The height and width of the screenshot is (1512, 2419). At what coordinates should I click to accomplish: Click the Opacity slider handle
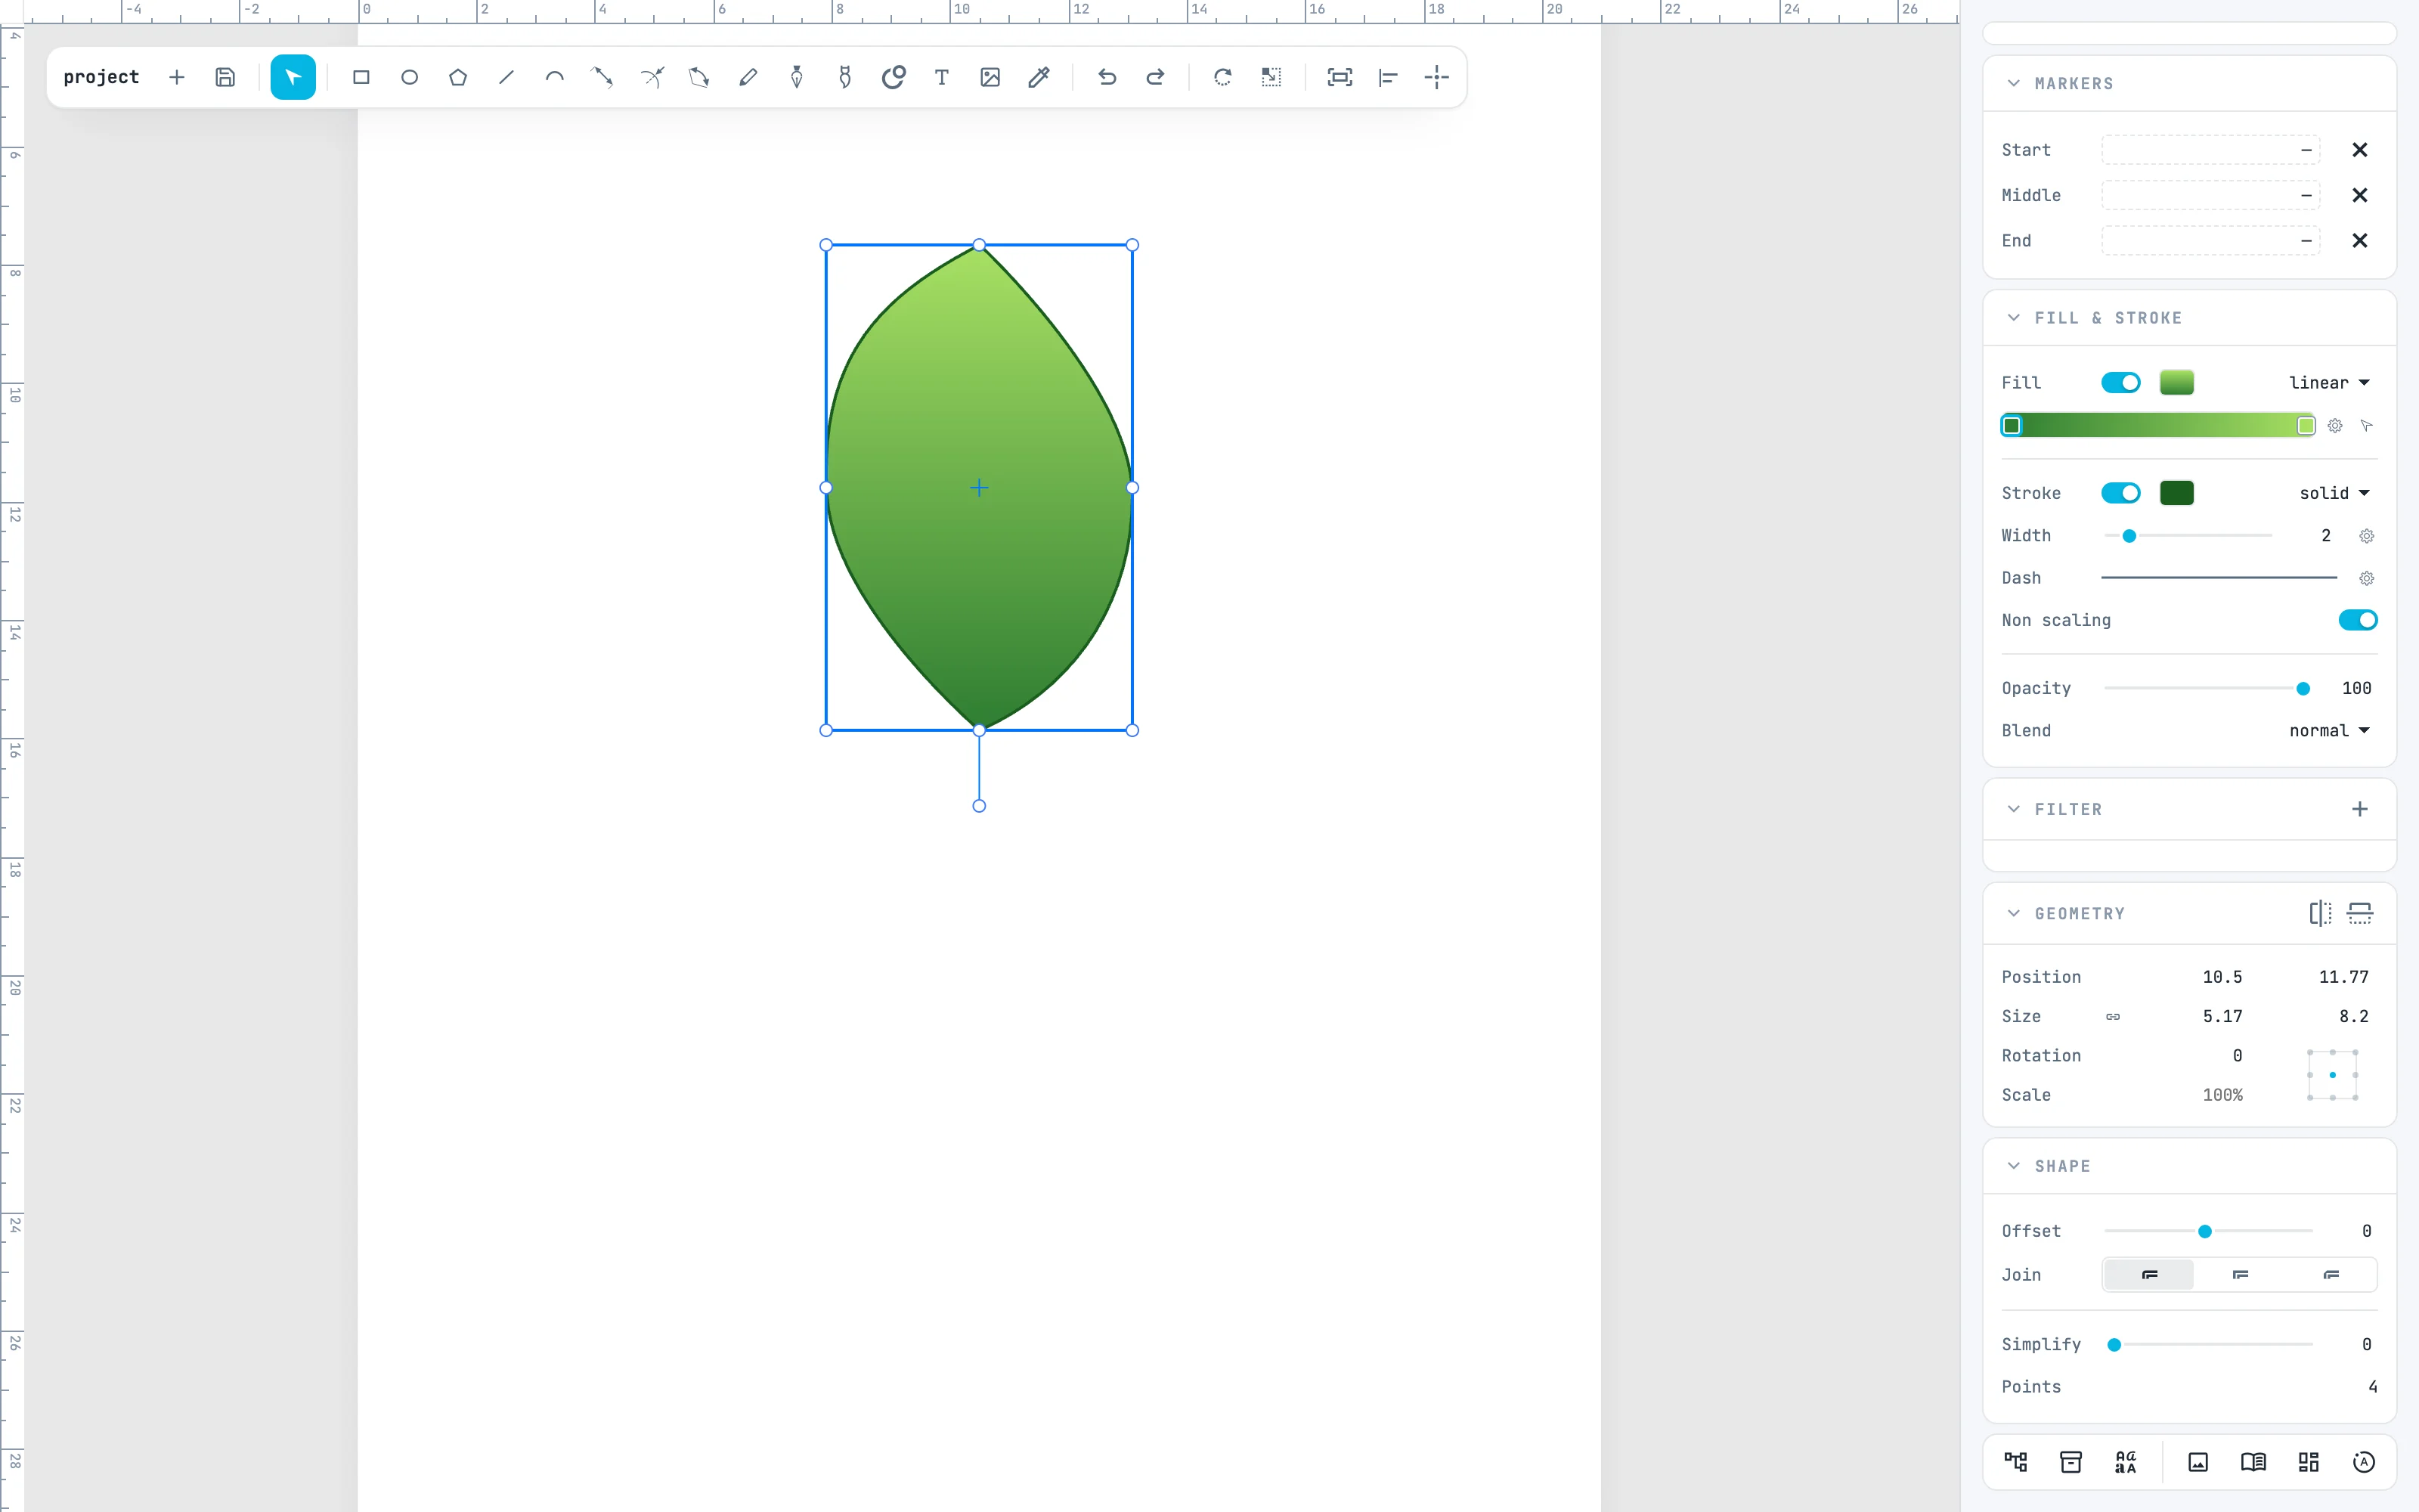click(x=2303, y=689)
